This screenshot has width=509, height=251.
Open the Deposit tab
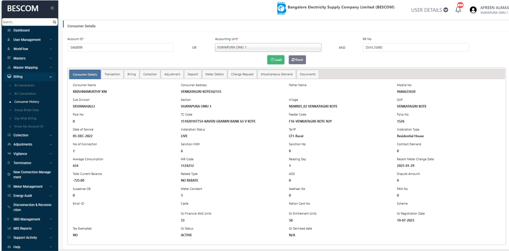[x=193, y=74]
